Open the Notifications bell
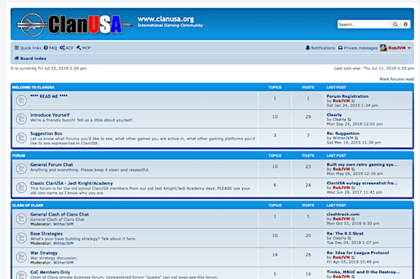 [320, 48]
